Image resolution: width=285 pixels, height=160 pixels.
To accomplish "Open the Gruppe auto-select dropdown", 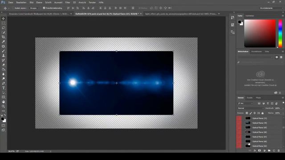I will [34, 8].
